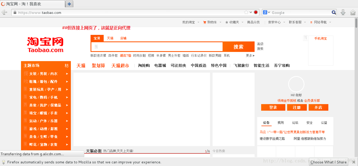Screen dimensions: 358x166
Task: Click the 注册 register button
Action: tap(297, 108)
